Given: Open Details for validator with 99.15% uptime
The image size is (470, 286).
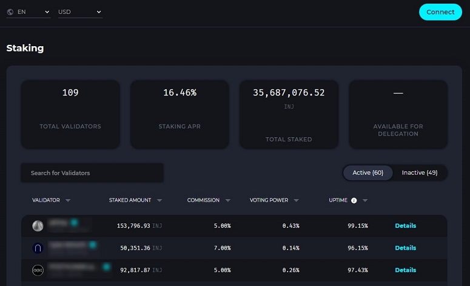Looking at the screenshot, I should [405, 226].
